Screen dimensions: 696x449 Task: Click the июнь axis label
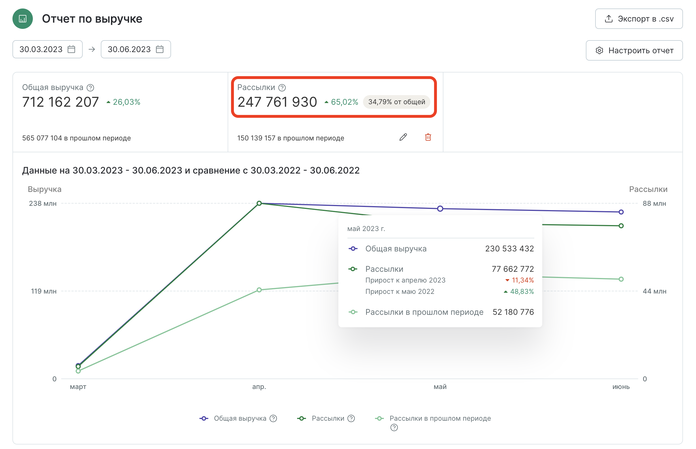621,387
